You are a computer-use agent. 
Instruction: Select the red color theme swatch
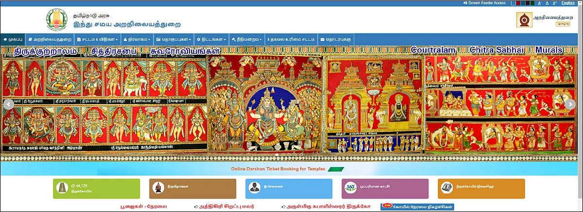pyautogui.click(x=518, y=3)
